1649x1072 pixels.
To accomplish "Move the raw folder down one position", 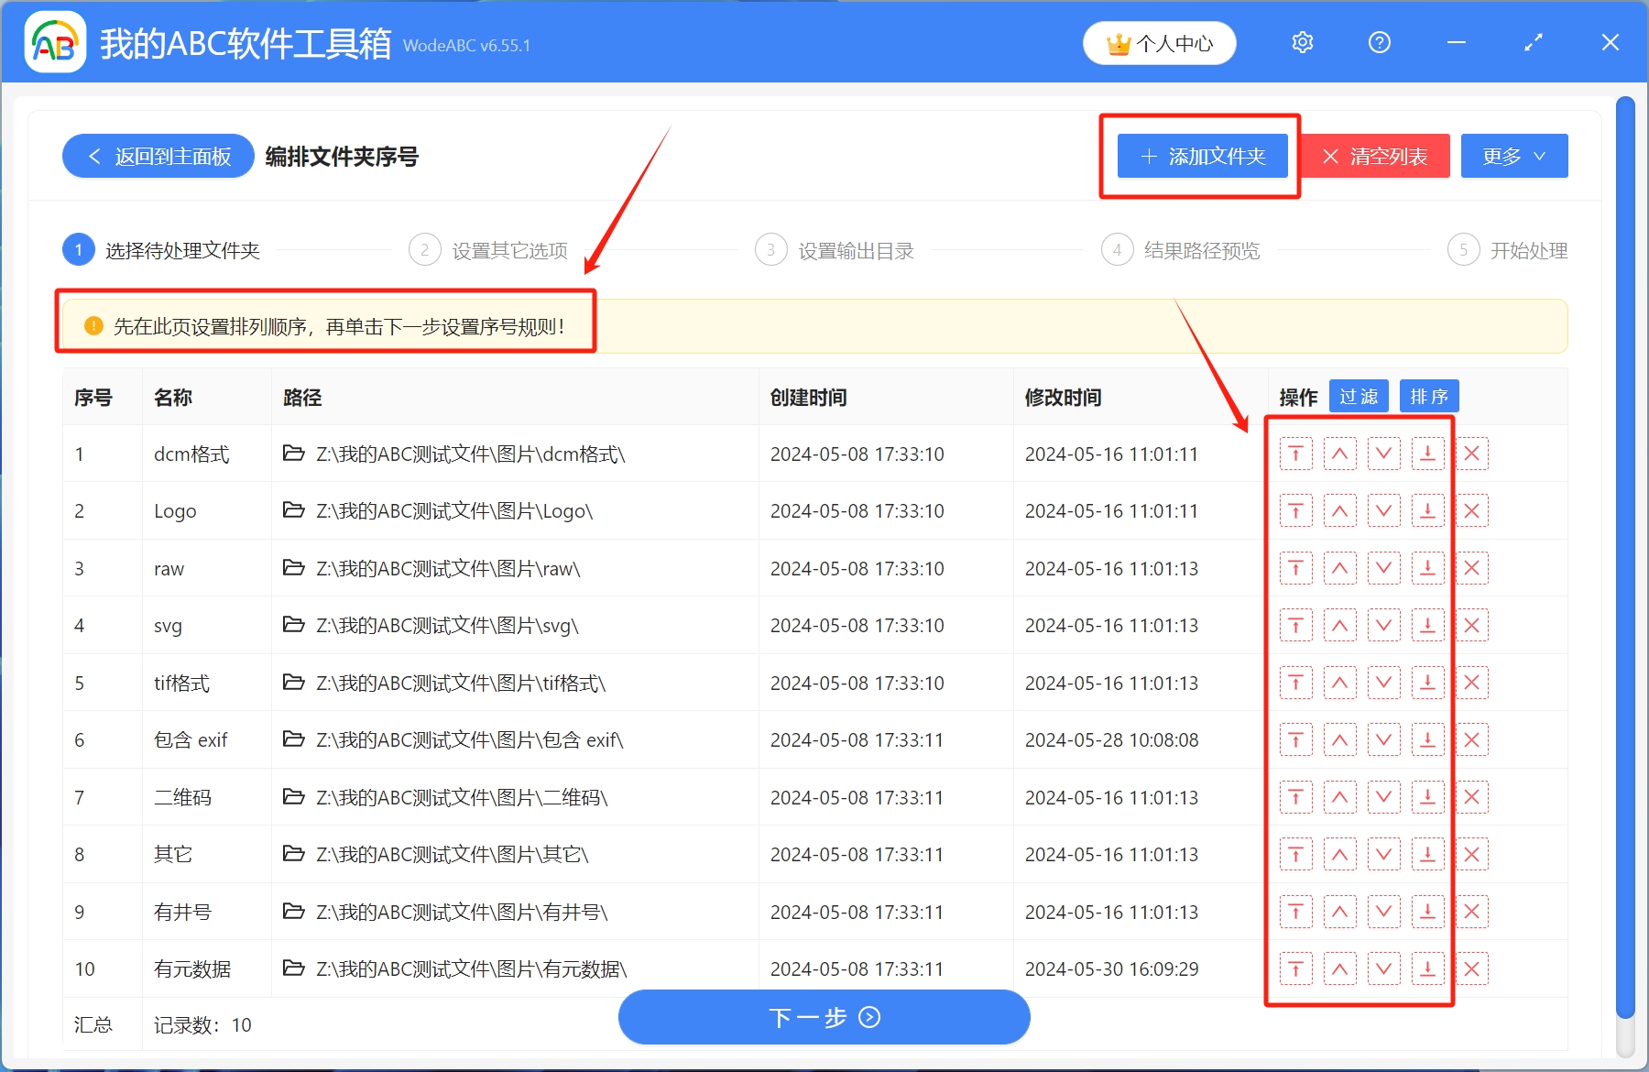I will point(1383,567).
